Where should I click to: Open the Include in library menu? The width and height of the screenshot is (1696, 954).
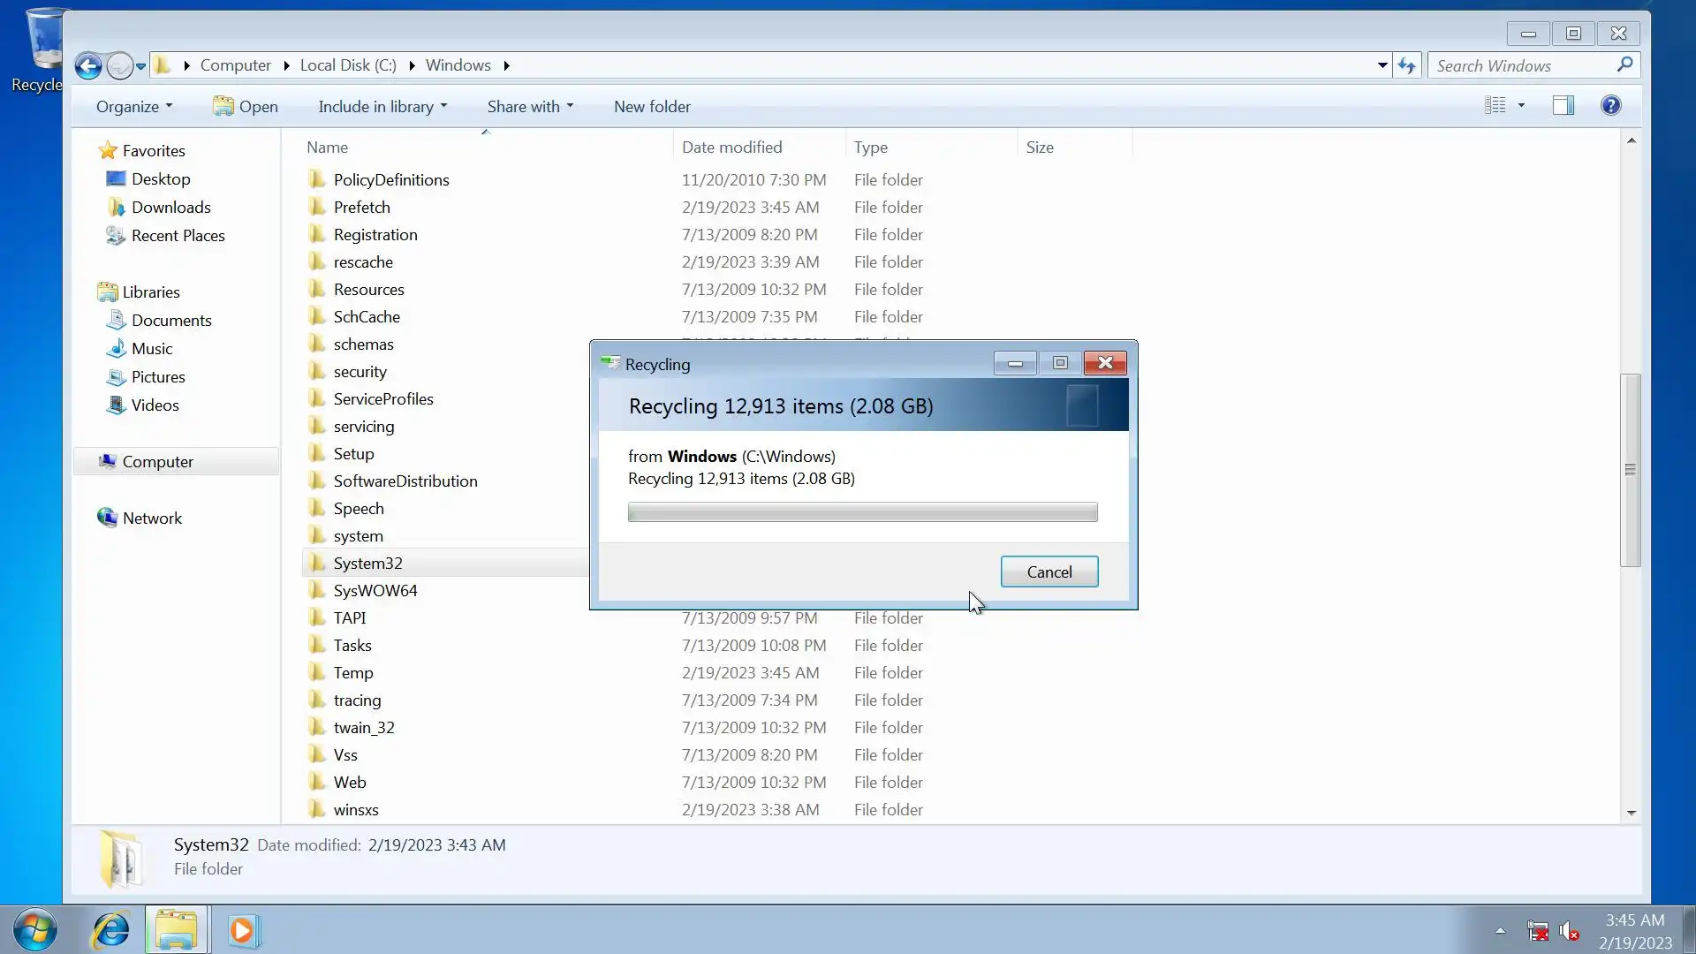click(382, 107)
